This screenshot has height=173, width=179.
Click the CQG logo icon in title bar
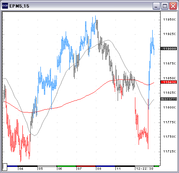[5, 6]
